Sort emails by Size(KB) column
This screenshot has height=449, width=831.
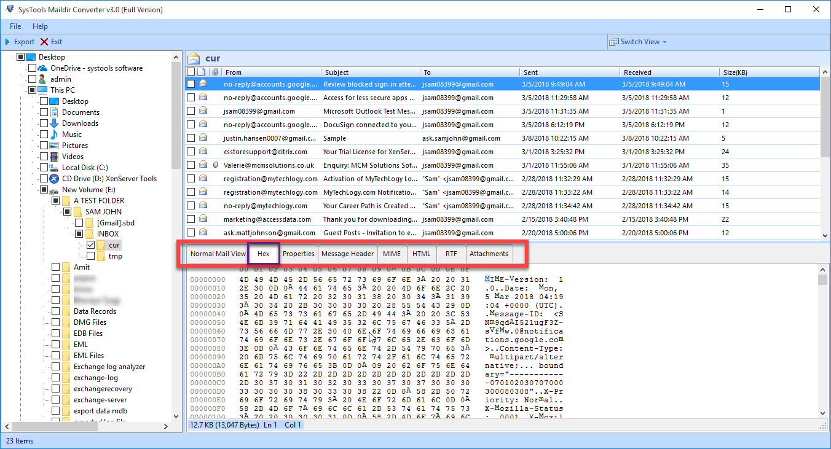[x=770, y=72]
